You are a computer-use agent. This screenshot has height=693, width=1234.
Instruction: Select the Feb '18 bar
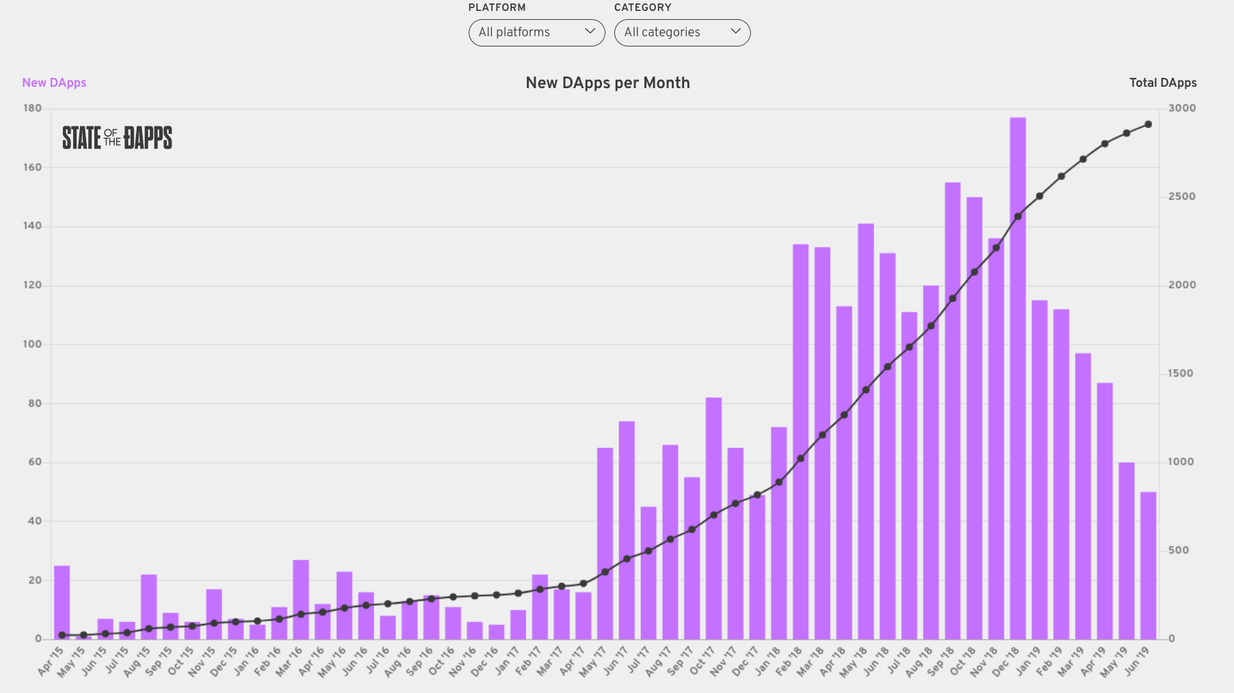pyautogui.click(x=800, y=441)
